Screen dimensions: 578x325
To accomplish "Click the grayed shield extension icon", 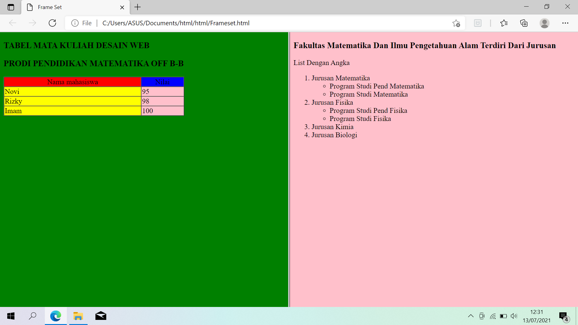I will coord(478,23).
